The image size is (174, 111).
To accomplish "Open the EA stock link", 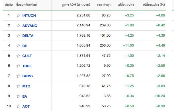I will 25,96.
